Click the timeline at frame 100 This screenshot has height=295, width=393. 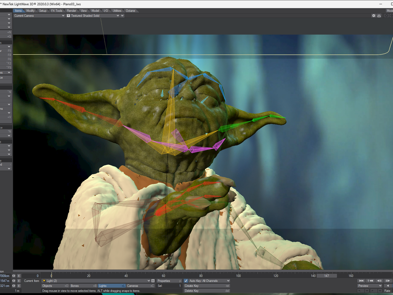click(x=238, y=276)
